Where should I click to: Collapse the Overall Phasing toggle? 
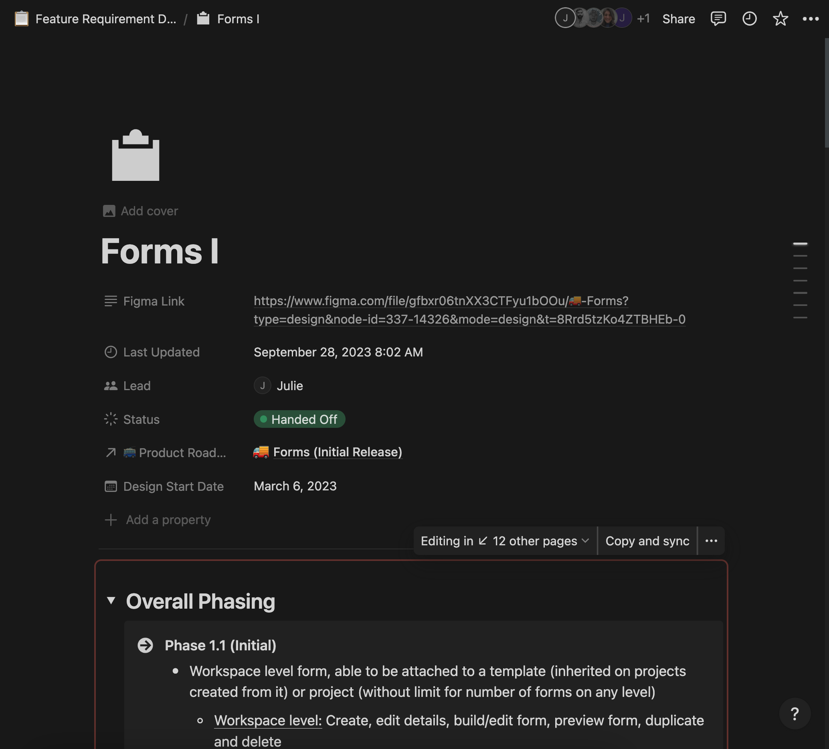111,601
